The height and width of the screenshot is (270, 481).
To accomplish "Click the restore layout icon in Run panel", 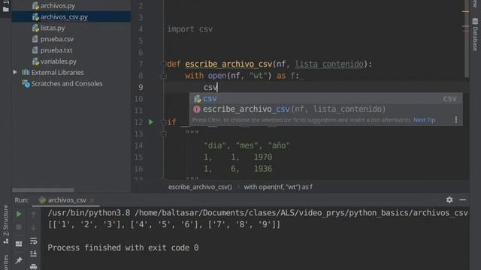I will pos(19,244).
